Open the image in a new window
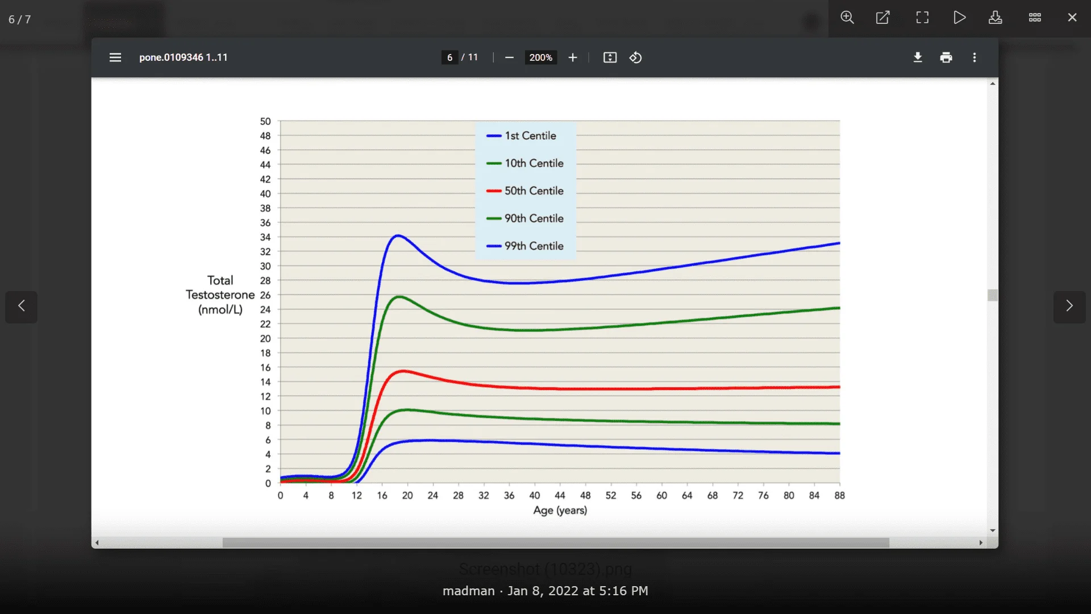This screenshot has width=1091, height=614. [883, 18]
